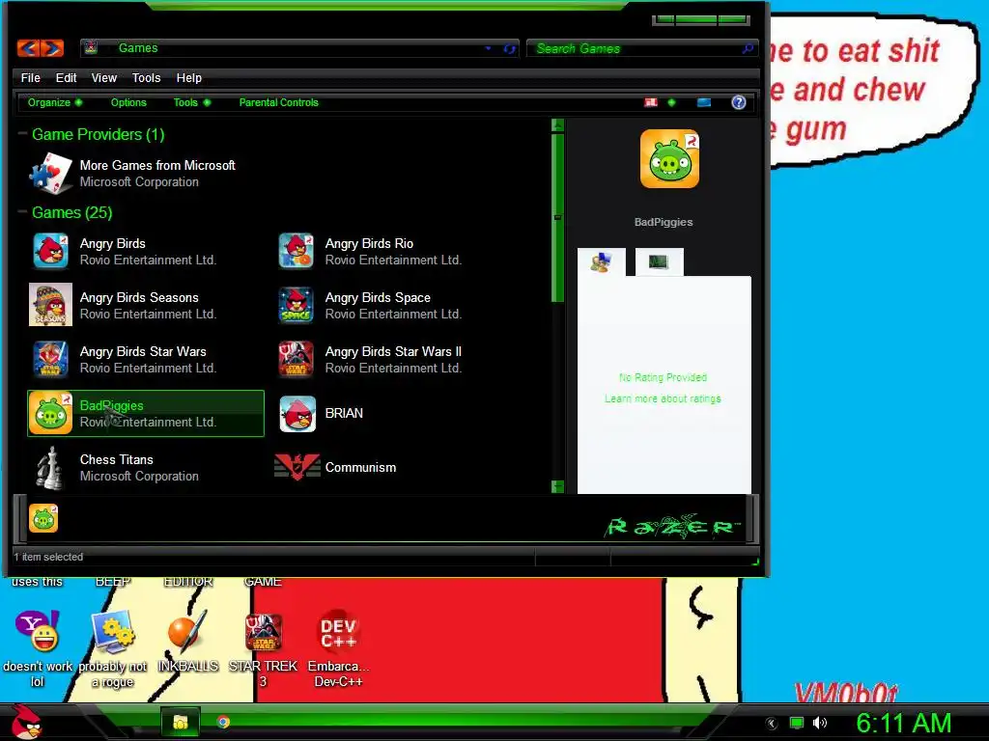Open the Angry Birds Start button

click(x=27, y=722)
